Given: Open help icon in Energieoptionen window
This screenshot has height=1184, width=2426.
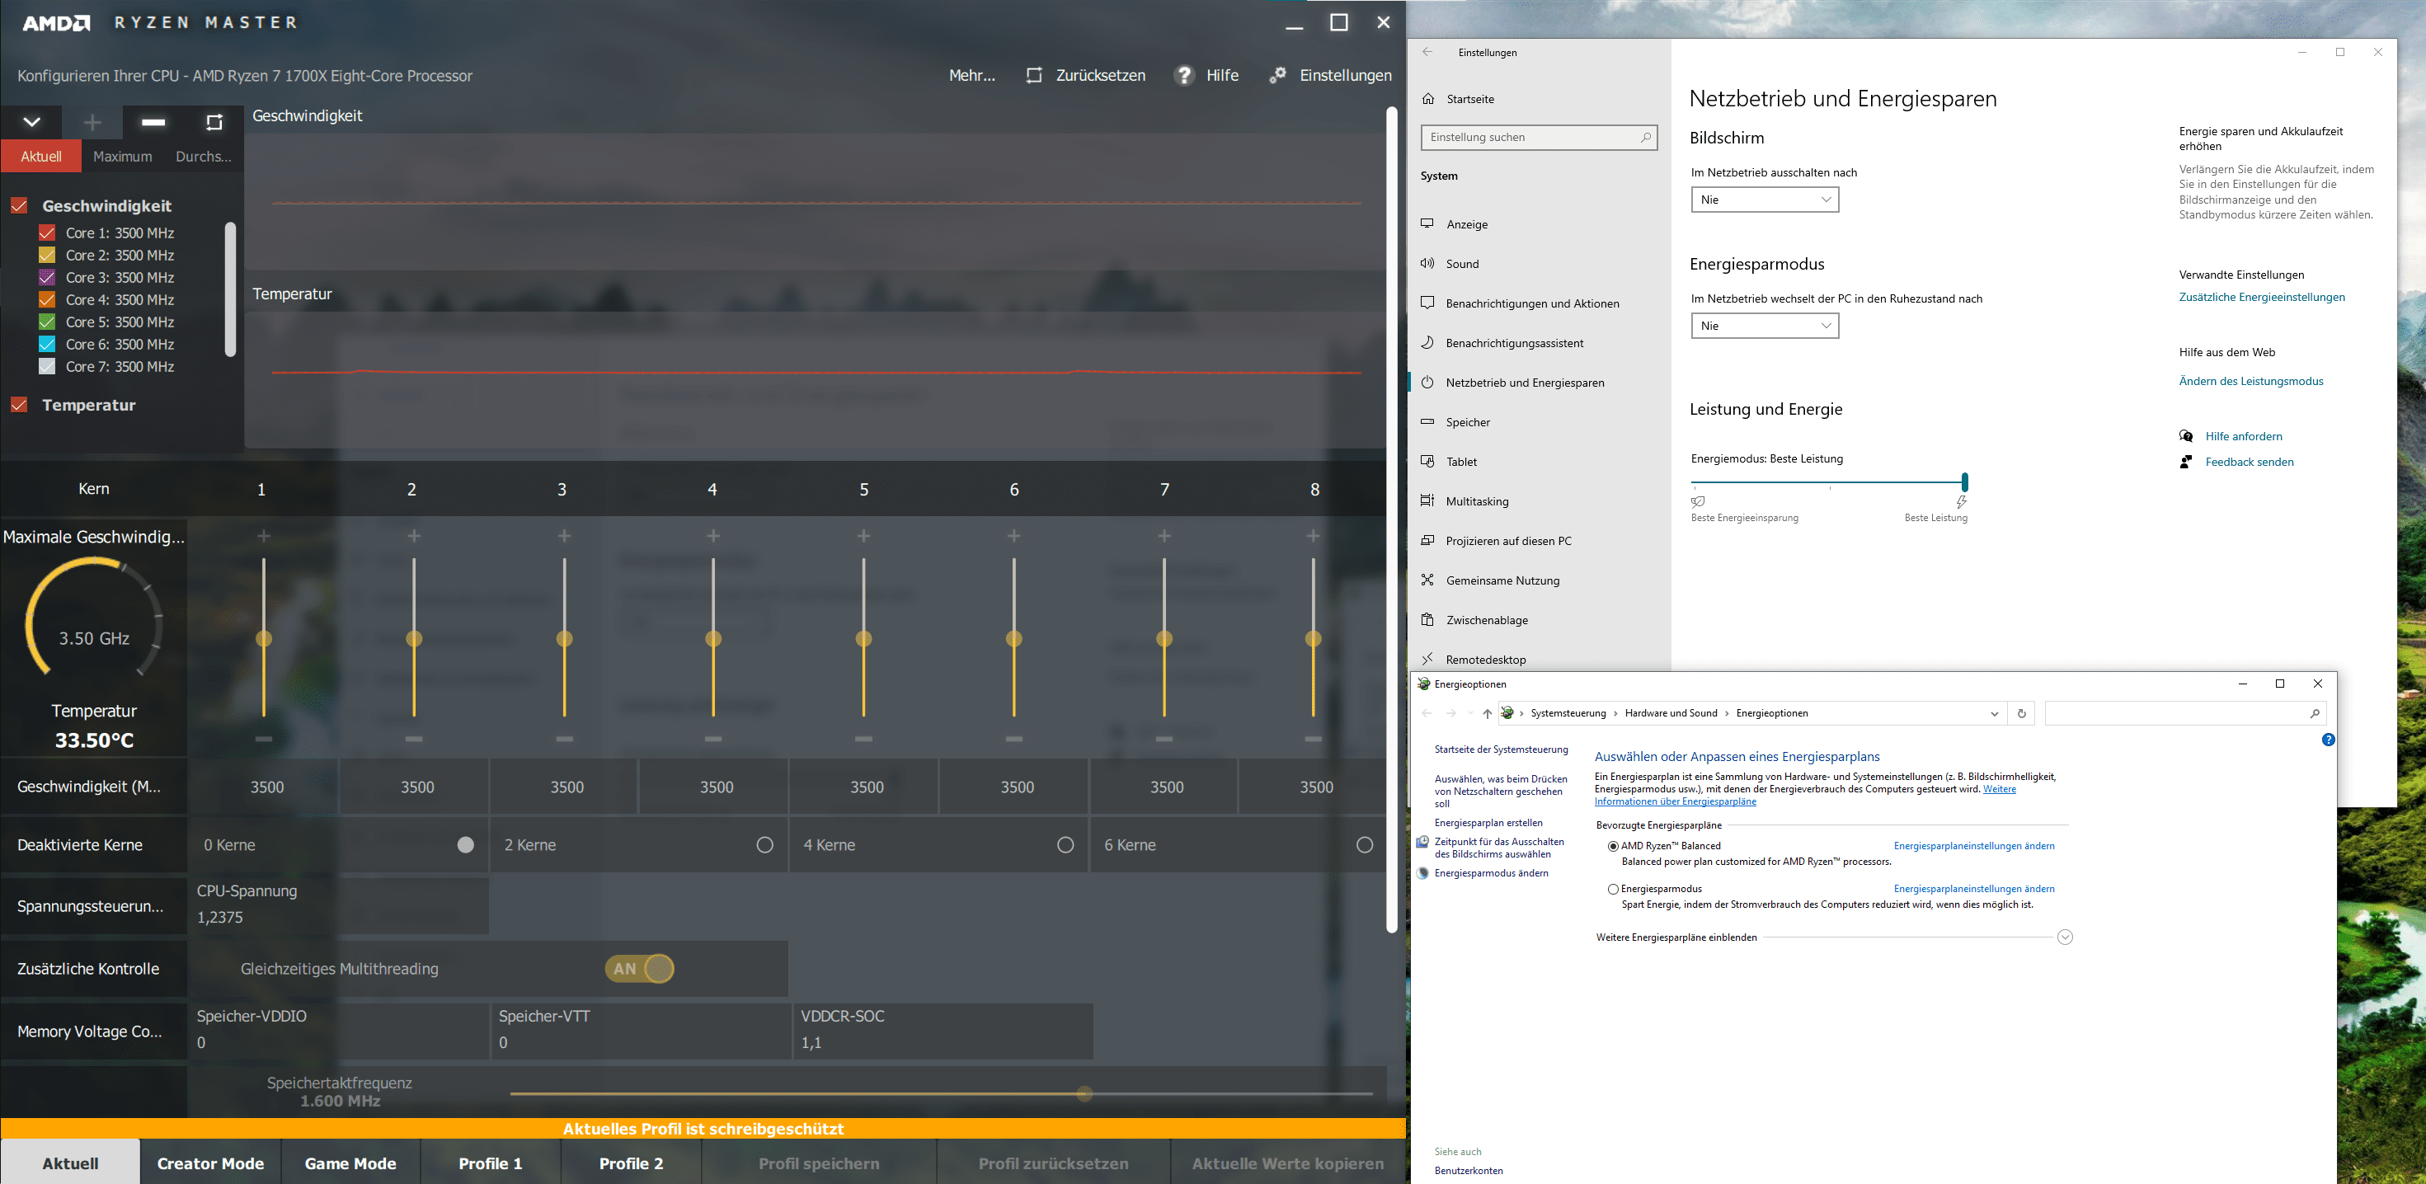Looking at the screenshot, I should (2328, 740).
